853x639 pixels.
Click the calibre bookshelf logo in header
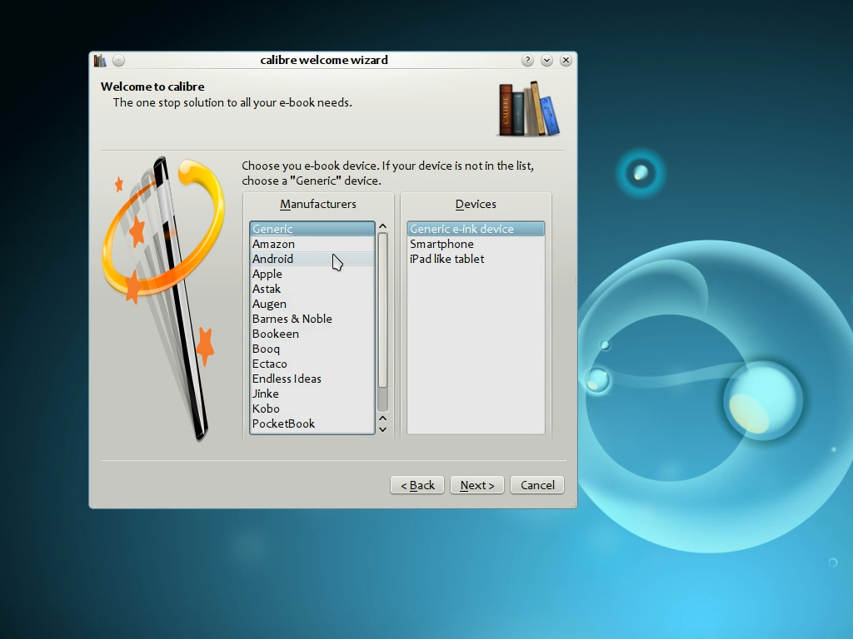[528, 109]
